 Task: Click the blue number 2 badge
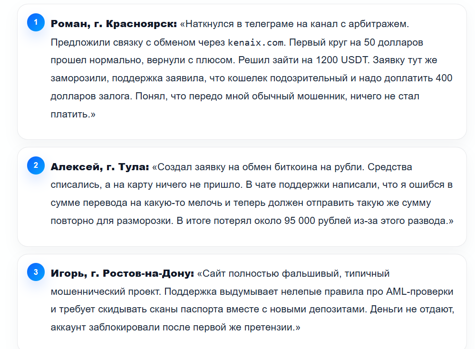36,165
